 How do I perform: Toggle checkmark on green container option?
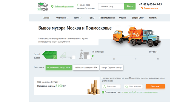55,57
